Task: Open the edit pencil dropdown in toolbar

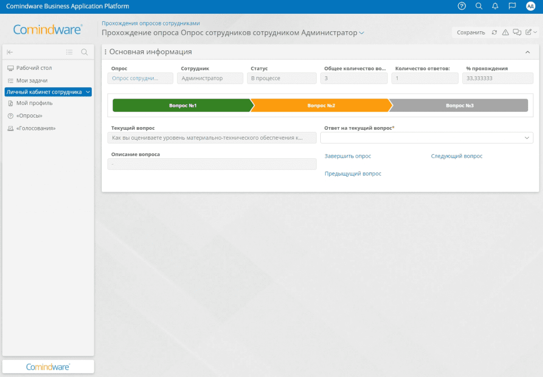Action: click(x=531, y=32)
